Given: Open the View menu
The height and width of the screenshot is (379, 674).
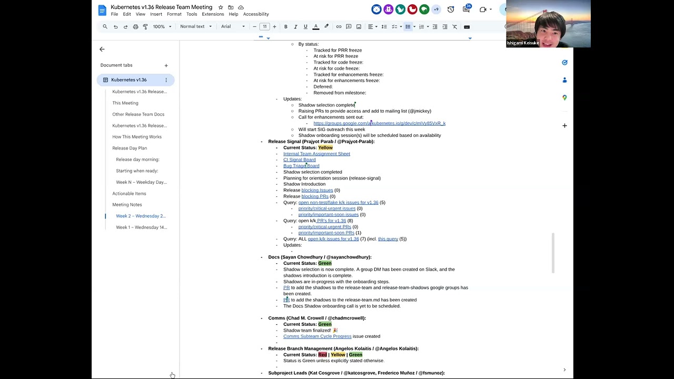Looking at the screenshot, I should point(141,14).
